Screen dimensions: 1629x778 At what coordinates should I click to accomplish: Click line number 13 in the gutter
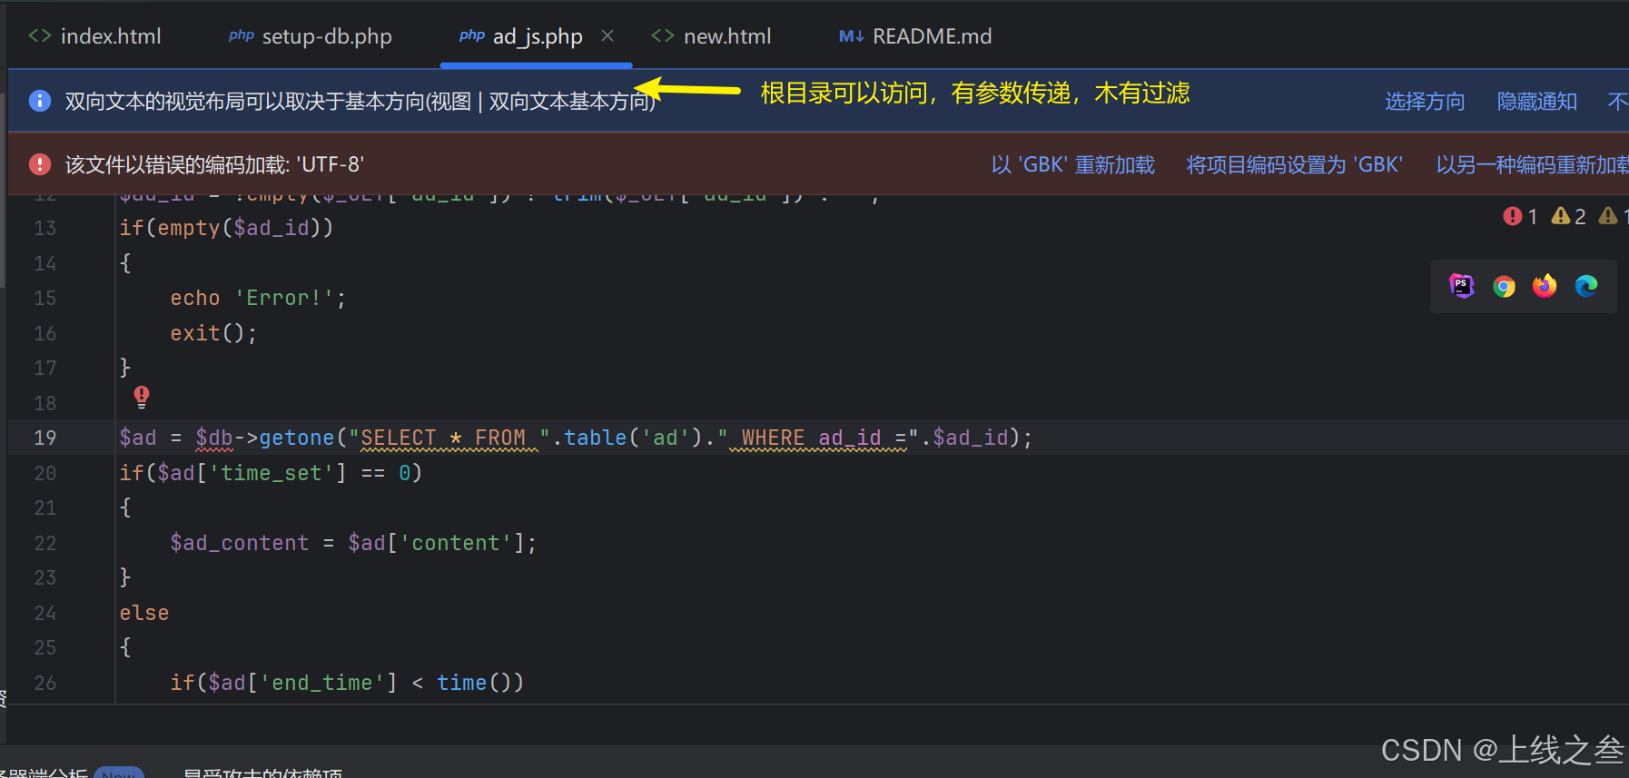tap(44, 229)
